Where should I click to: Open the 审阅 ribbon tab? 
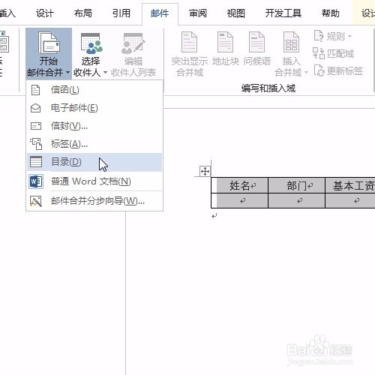pos(198,13)
